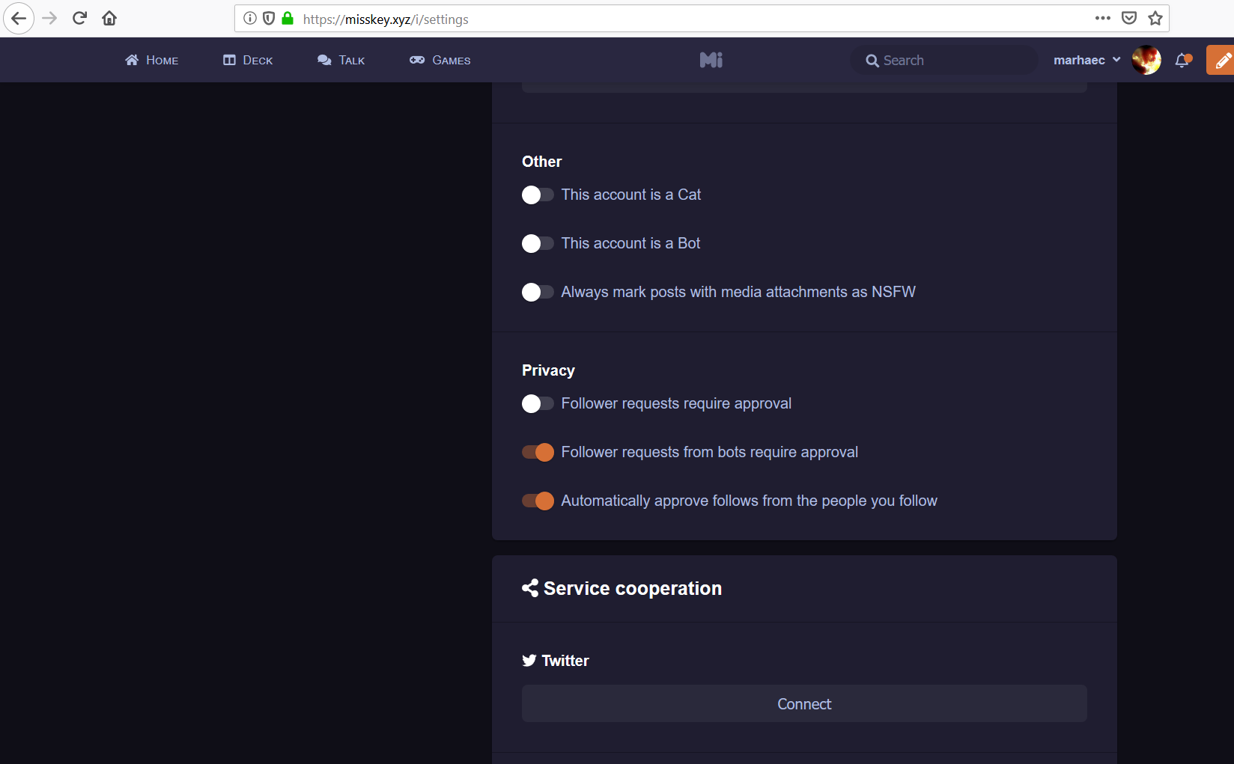Open the Talk section
1234x764 pixels.
tap(341, 60)
